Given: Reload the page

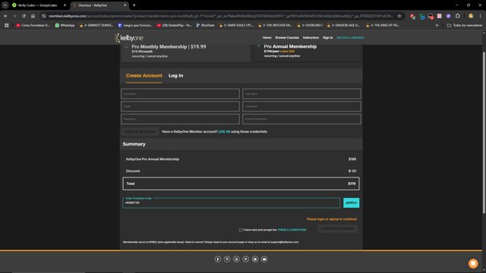Looking at the screenshot, I should (x=24, y=16).
